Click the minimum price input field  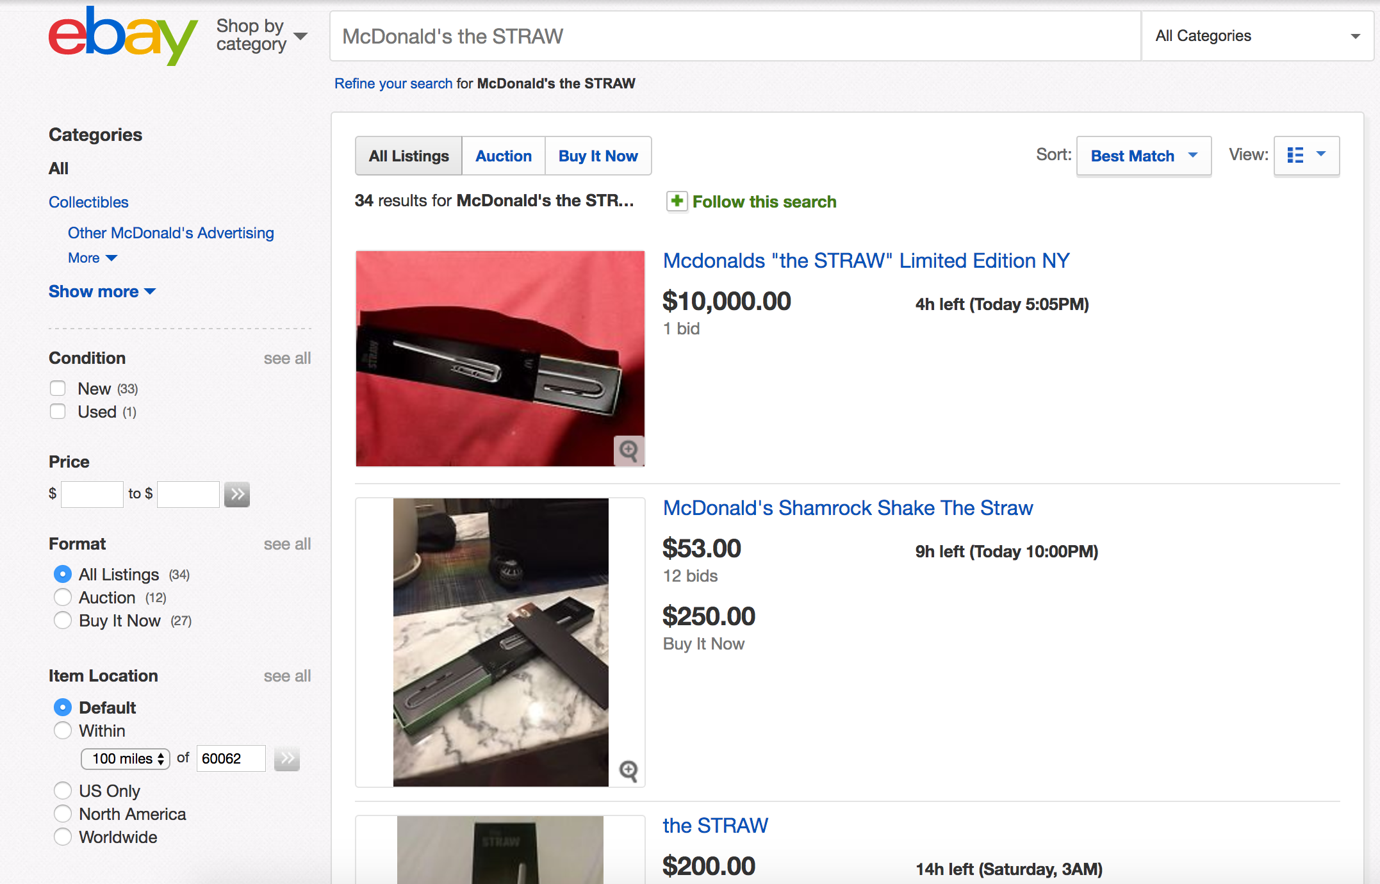click(92, 494)
